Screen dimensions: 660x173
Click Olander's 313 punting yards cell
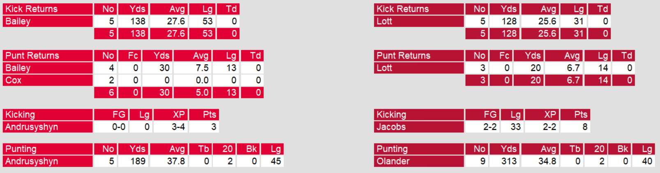tap(509, 162)
